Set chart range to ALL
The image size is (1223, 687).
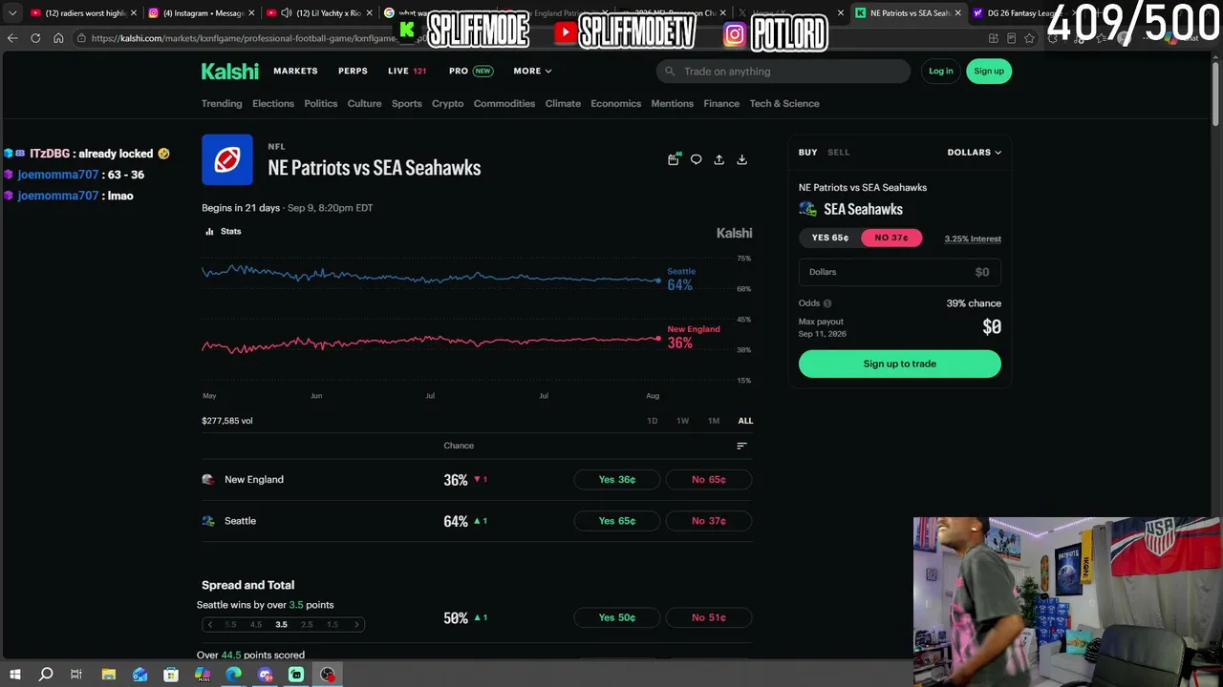(745, 421)
